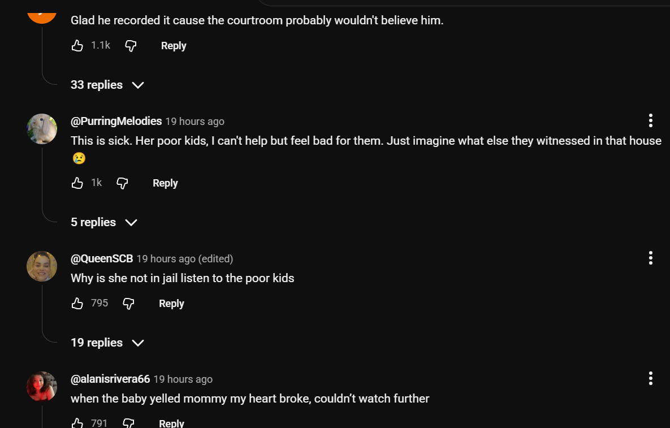
Task: Like the @alanisrivera66 comment
Action: click(77, 423)
